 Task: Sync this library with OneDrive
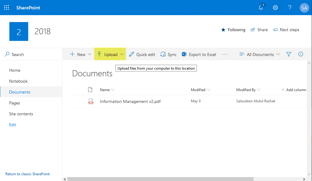tap(168, 54)
